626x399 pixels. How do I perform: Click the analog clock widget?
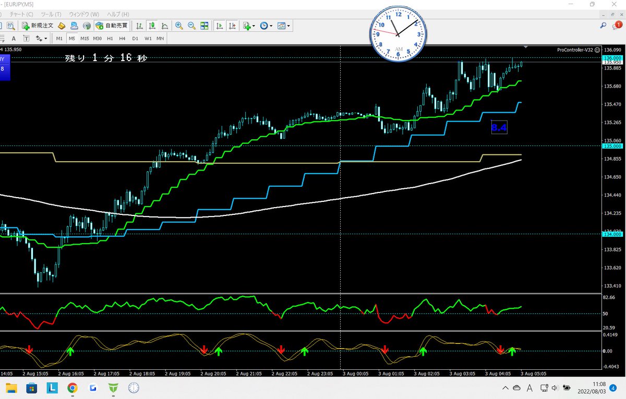[x=398, y=35]
